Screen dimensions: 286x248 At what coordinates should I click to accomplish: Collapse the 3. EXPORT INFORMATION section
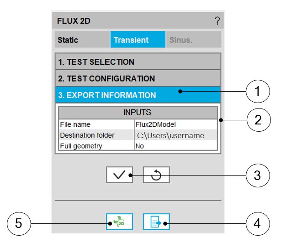[138, 95]
